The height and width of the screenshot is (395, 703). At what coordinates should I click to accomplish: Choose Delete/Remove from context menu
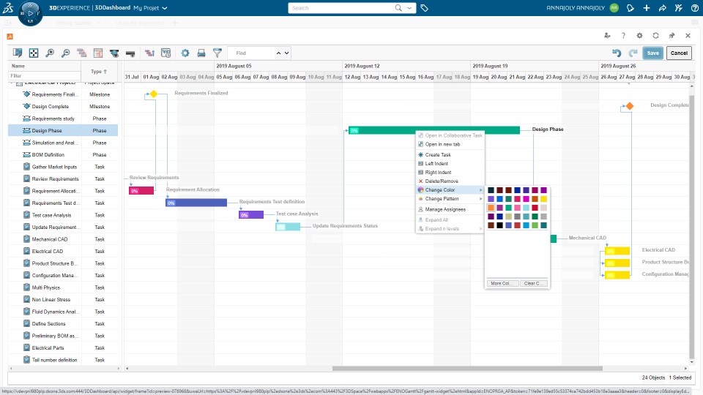(x=442, y=181)
